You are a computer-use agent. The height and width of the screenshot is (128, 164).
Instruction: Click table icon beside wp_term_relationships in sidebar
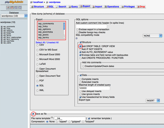pyautogui.click(x=2, y=37)
